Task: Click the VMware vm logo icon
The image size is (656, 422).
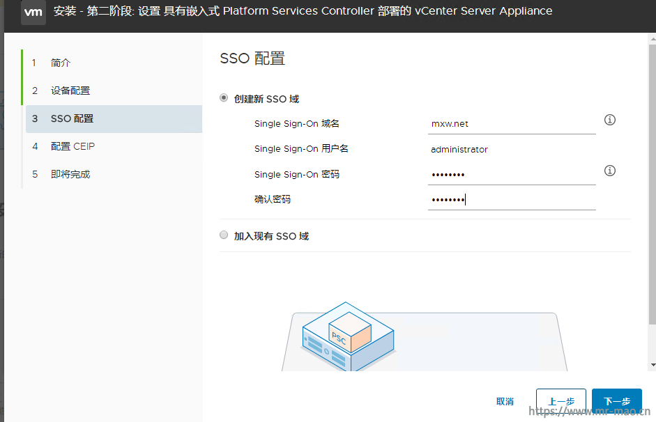Action: coord(33,12)
